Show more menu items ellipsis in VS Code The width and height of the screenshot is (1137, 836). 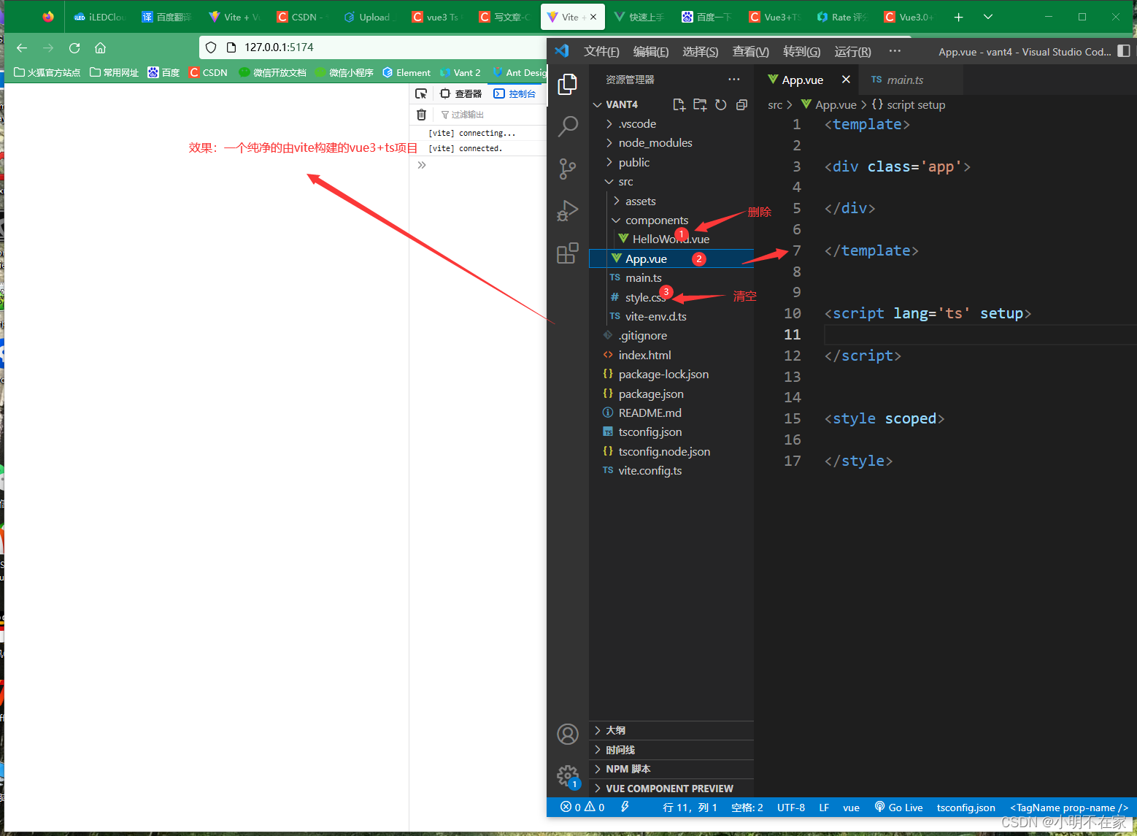[895, 51]
